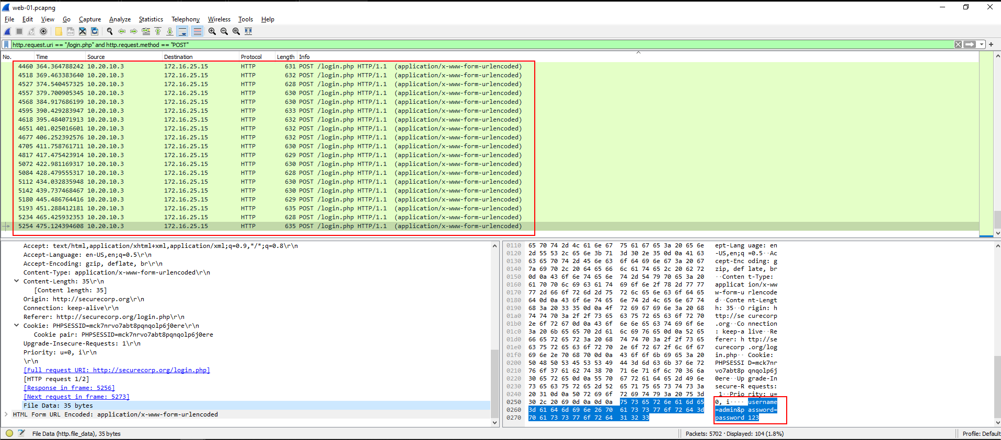Select packet number 5193 row

tap(490, 208)
